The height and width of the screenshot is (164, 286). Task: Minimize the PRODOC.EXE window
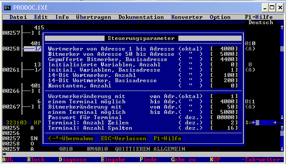point(265,7)
